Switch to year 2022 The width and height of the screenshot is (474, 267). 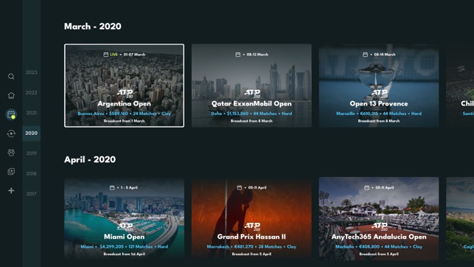(x=32, y=92)
